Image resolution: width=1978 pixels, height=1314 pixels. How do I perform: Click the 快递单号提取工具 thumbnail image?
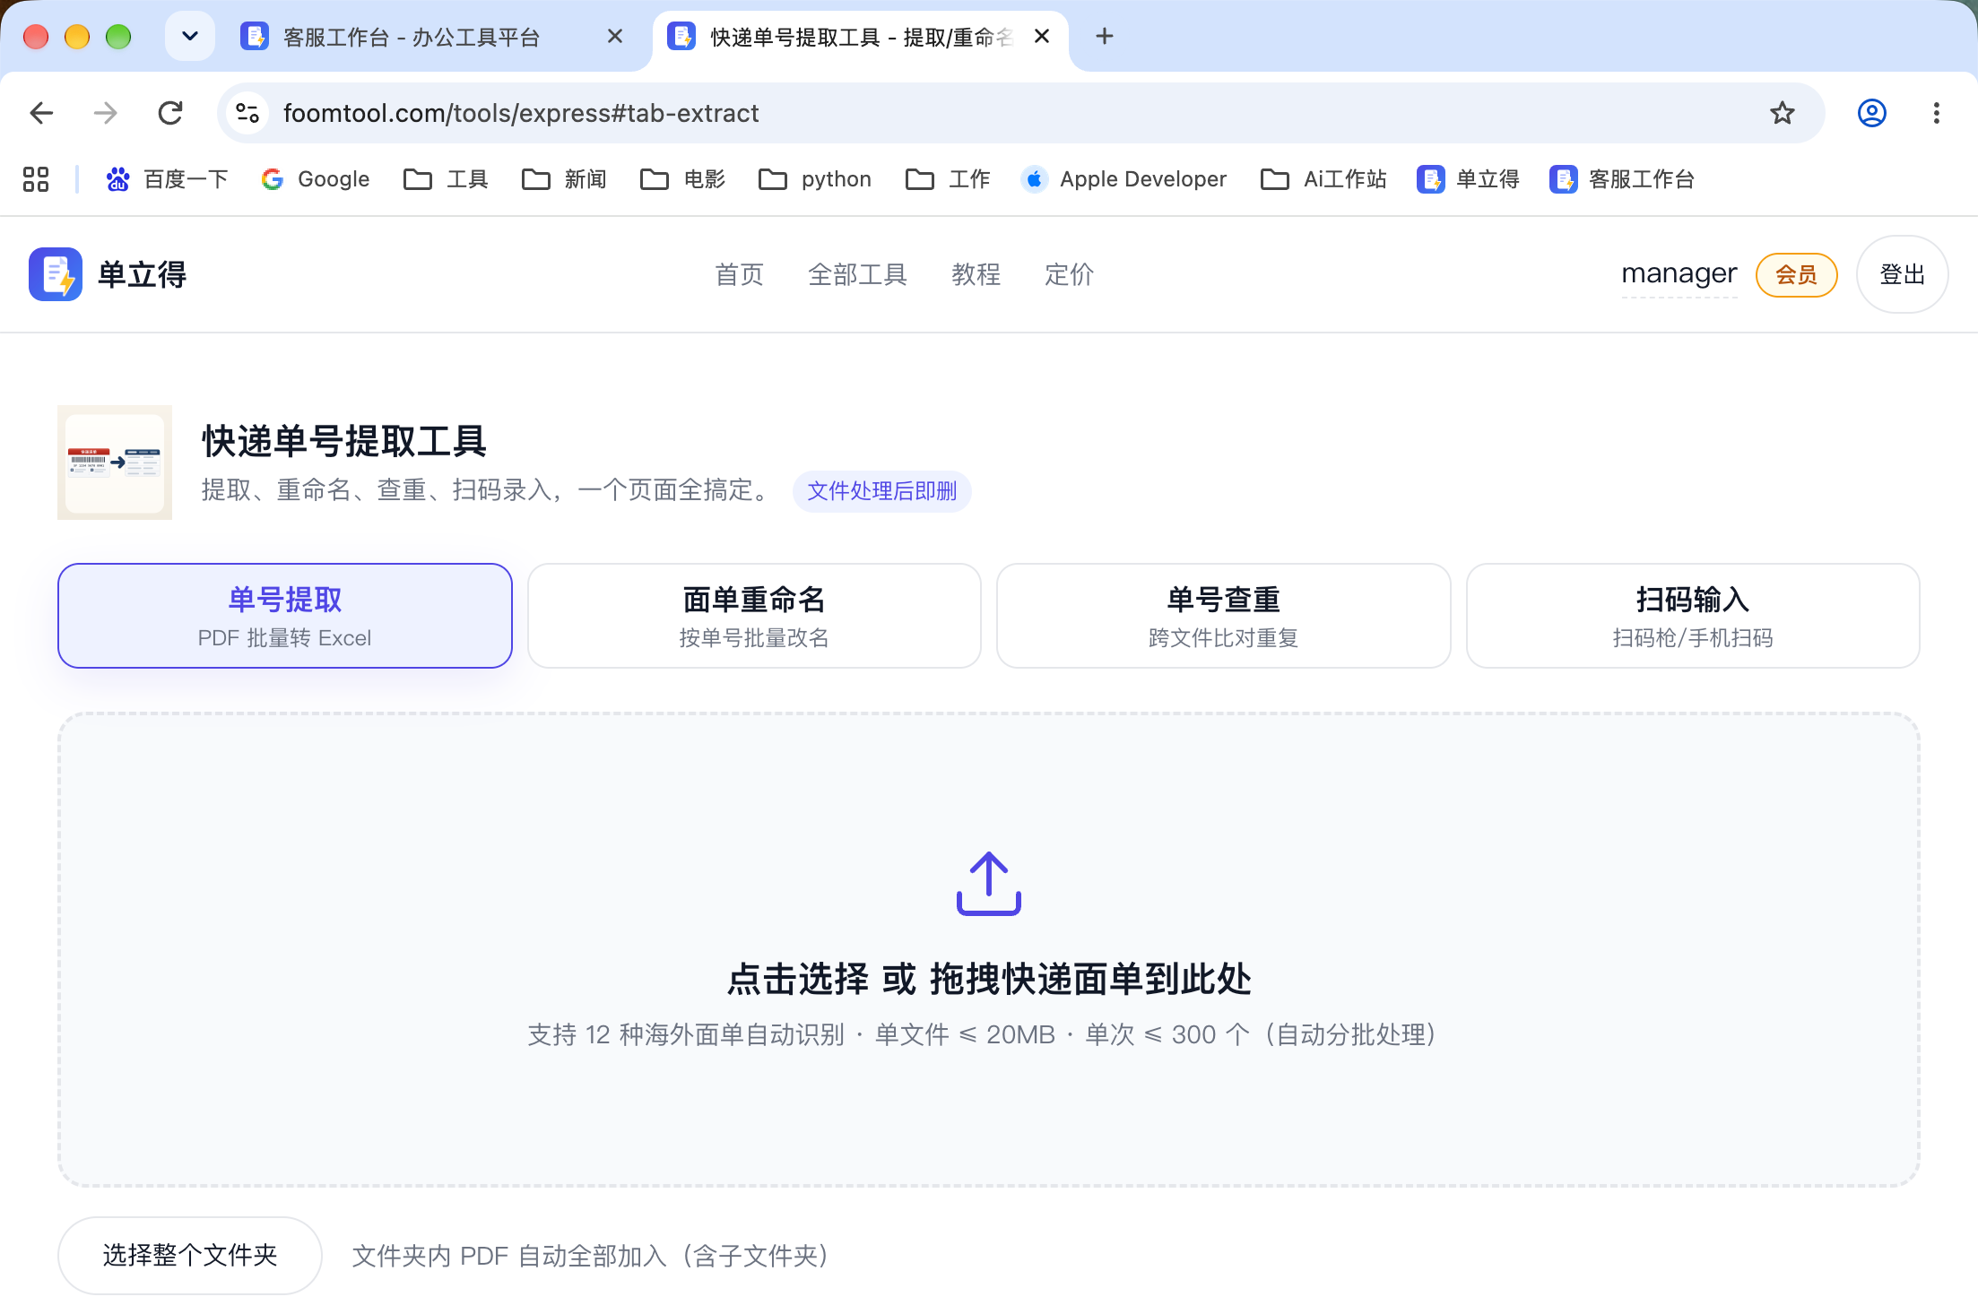tap(115, 462)
